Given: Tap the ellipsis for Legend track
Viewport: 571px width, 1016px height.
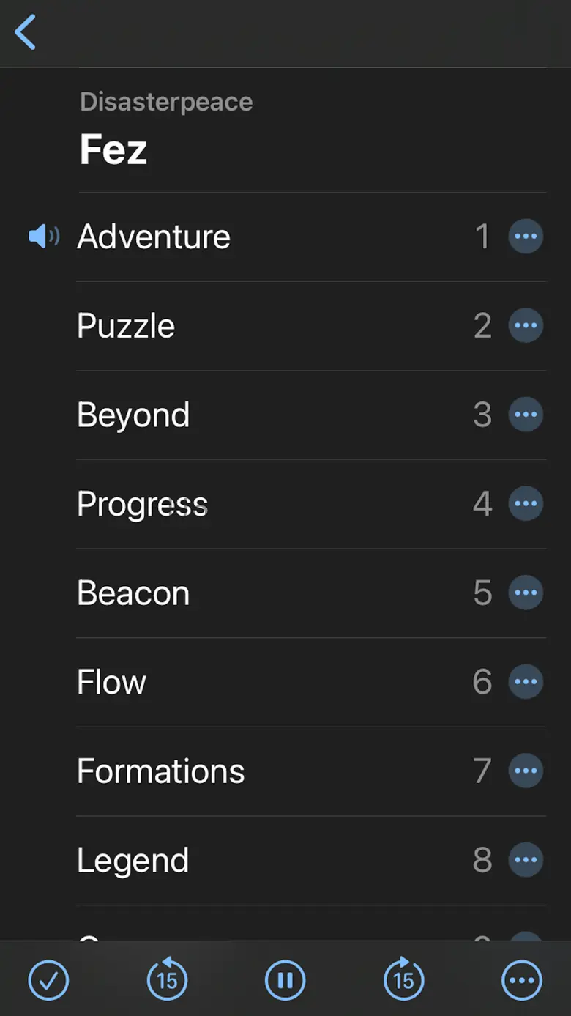Looking at the screenshot, I should [526, 860].
